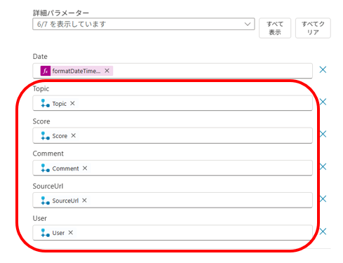This screenshot has width=343, height=263.
Task: Click the SourceUrl token's flow icon
Action: [45, 201]
